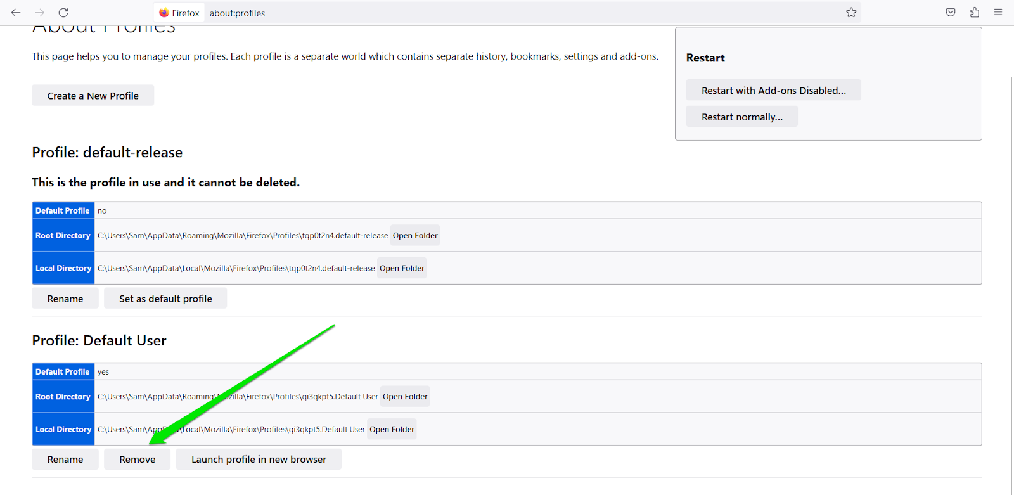
Task: Click Restart with Add-ons Disabled
Action: pyautogui.click(x=773, y=91)
